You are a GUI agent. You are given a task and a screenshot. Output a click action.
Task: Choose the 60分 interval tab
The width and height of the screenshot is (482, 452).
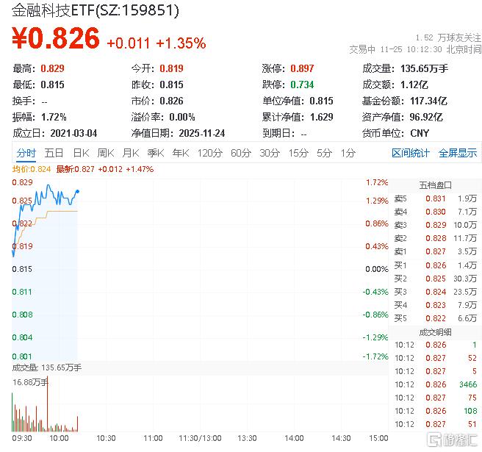(241, 153)
